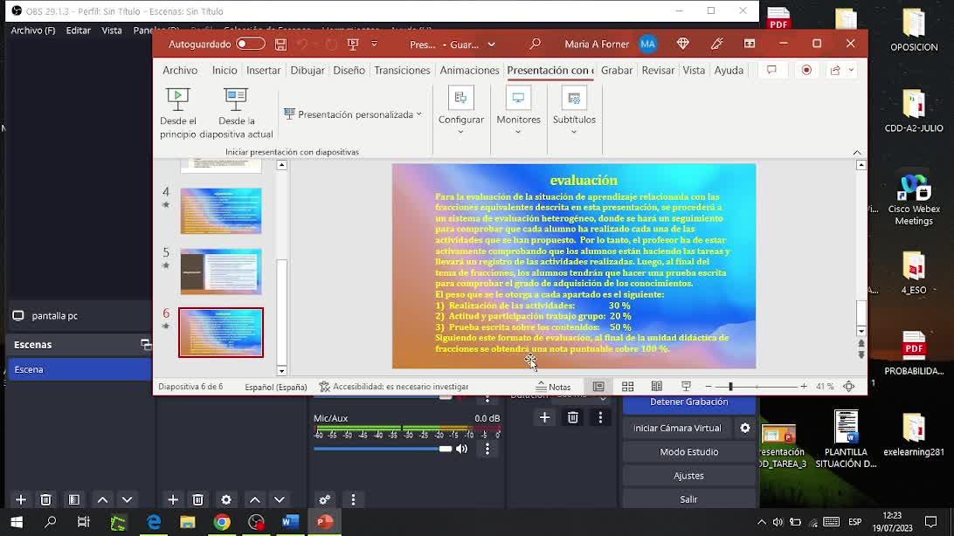Expand Presentación personalizada dropdown
This screenshot has width=954, height=536.
(x=353, y=114)
